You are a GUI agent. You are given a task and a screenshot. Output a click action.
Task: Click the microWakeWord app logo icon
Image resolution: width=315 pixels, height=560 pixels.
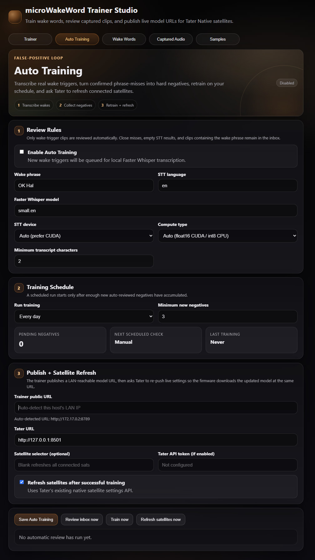point(15,17)
